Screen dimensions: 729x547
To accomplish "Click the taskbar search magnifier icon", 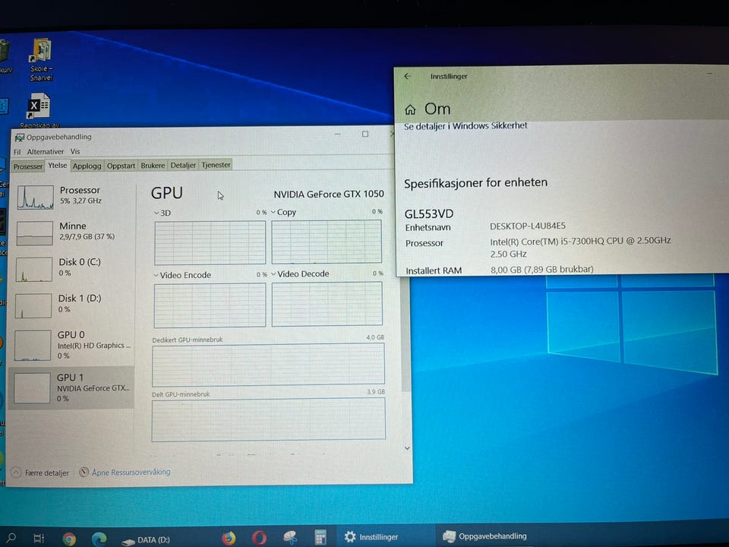I will coord(11,538).
